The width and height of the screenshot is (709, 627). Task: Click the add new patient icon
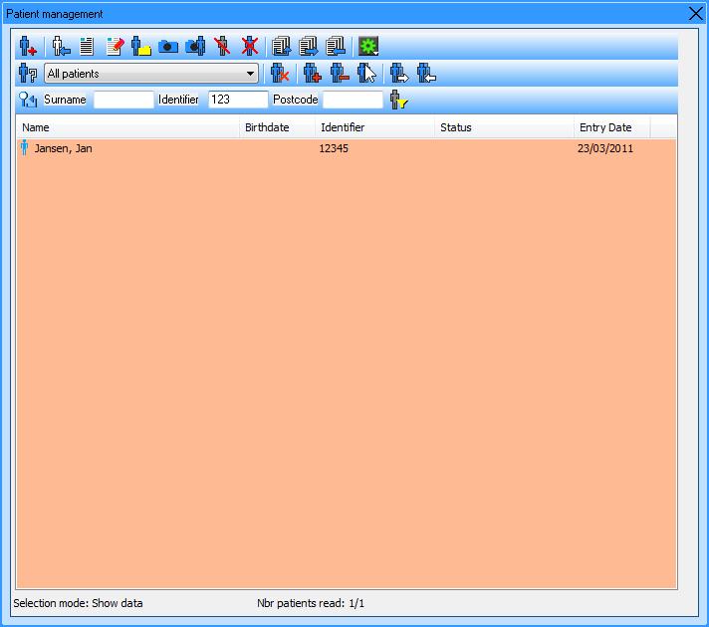[x=28, y=46]
